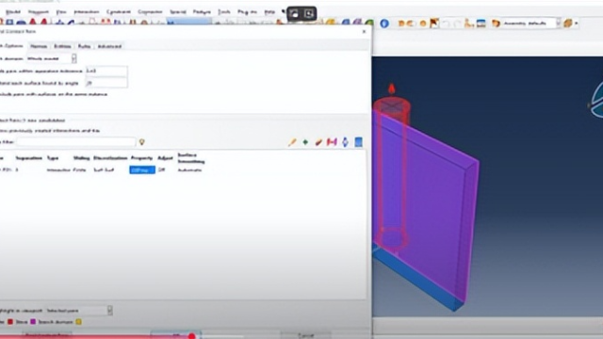
Task: Click the screen capture overlay left icon
Action: [x=294, y=14]
